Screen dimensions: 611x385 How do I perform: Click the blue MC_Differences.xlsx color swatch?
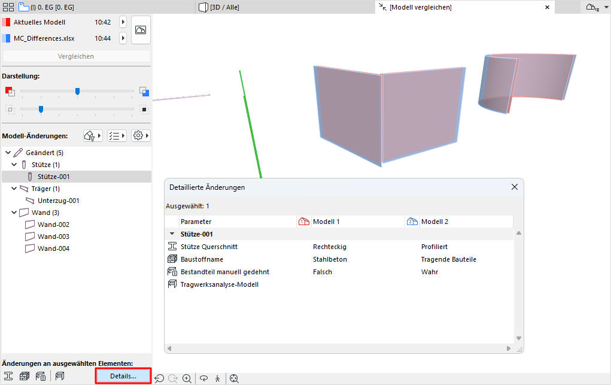pos(6,38)
